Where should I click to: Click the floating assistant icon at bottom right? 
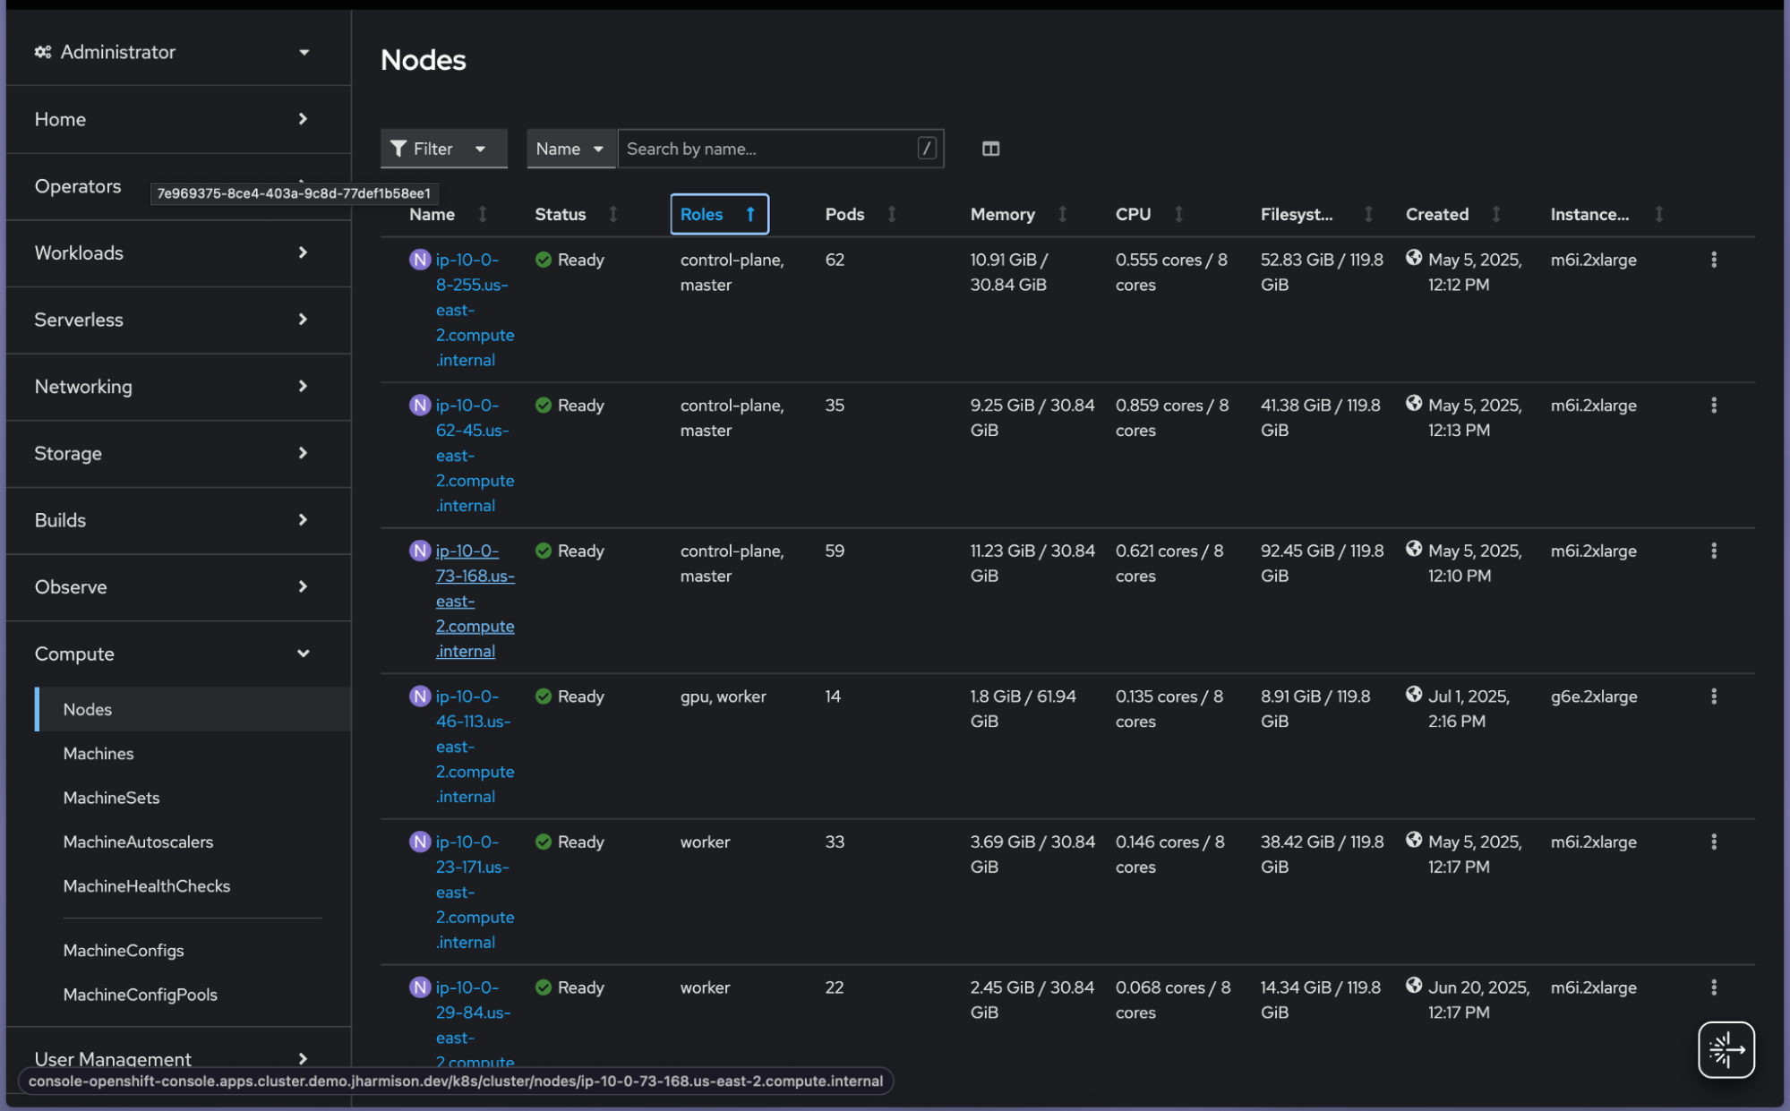pyautogui.click(x=1726, y=1049)
